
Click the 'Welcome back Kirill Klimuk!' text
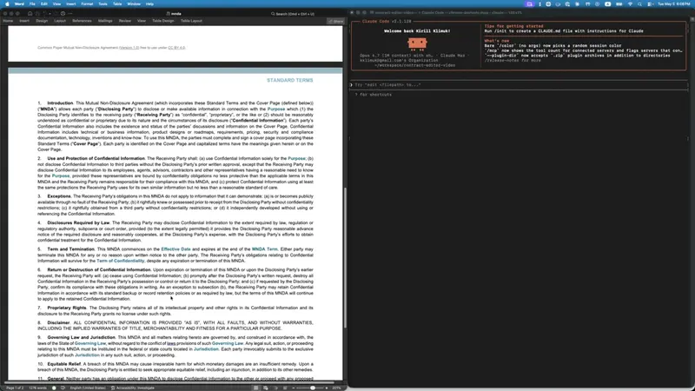(x=417, y=31)
